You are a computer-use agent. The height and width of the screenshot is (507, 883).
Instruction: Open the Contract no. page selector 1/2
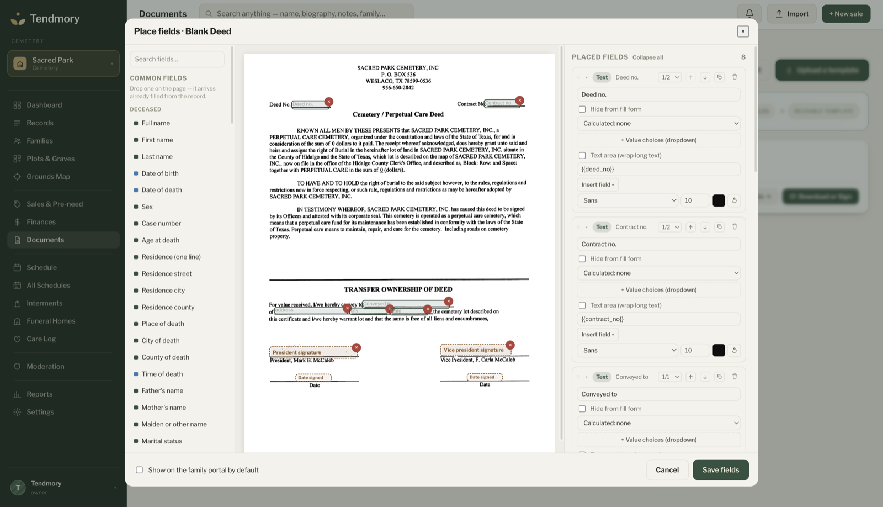pyautogui.click(x=670, y=227)
